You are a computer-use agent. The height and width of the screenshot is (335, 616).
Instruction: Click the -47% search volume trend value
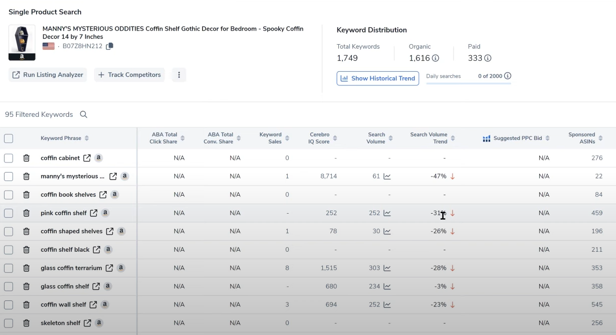(x=439, y=177)
